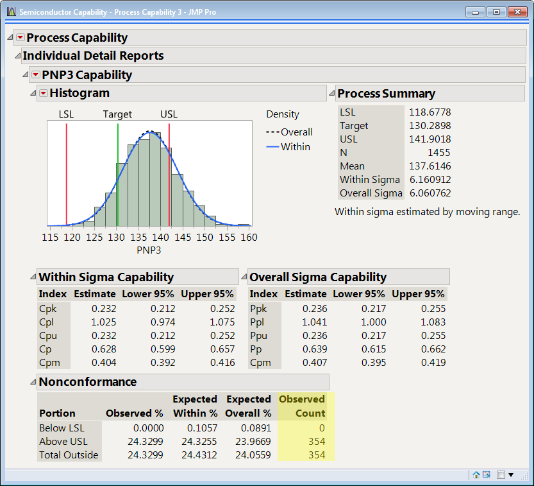The height and width of the screenshot is (486, 534).
Task: Collapse the Process Capability outline triangle
Action: click(x=10, y=37)
